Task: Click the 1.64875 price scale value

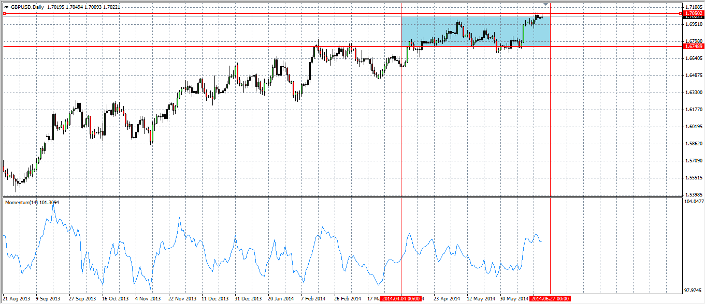Action: click(693, 75)
